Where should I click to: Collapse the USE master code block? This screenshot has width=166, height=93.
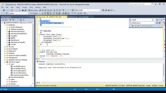pos(39,21)
